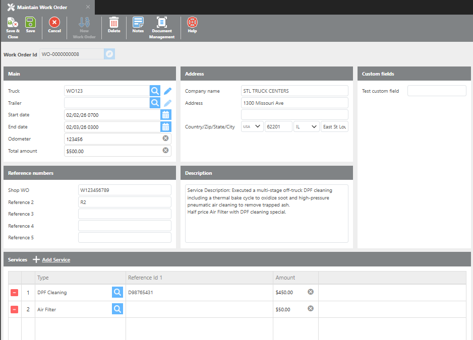
Task: Remove the DPF Cleaning service row
Action: click(15, 293)
